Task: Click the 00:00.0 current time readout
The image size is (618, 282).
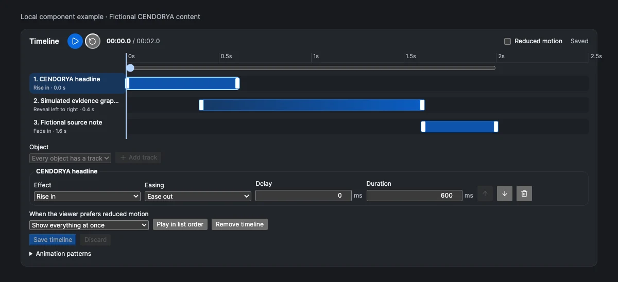Action: [118, 41]
